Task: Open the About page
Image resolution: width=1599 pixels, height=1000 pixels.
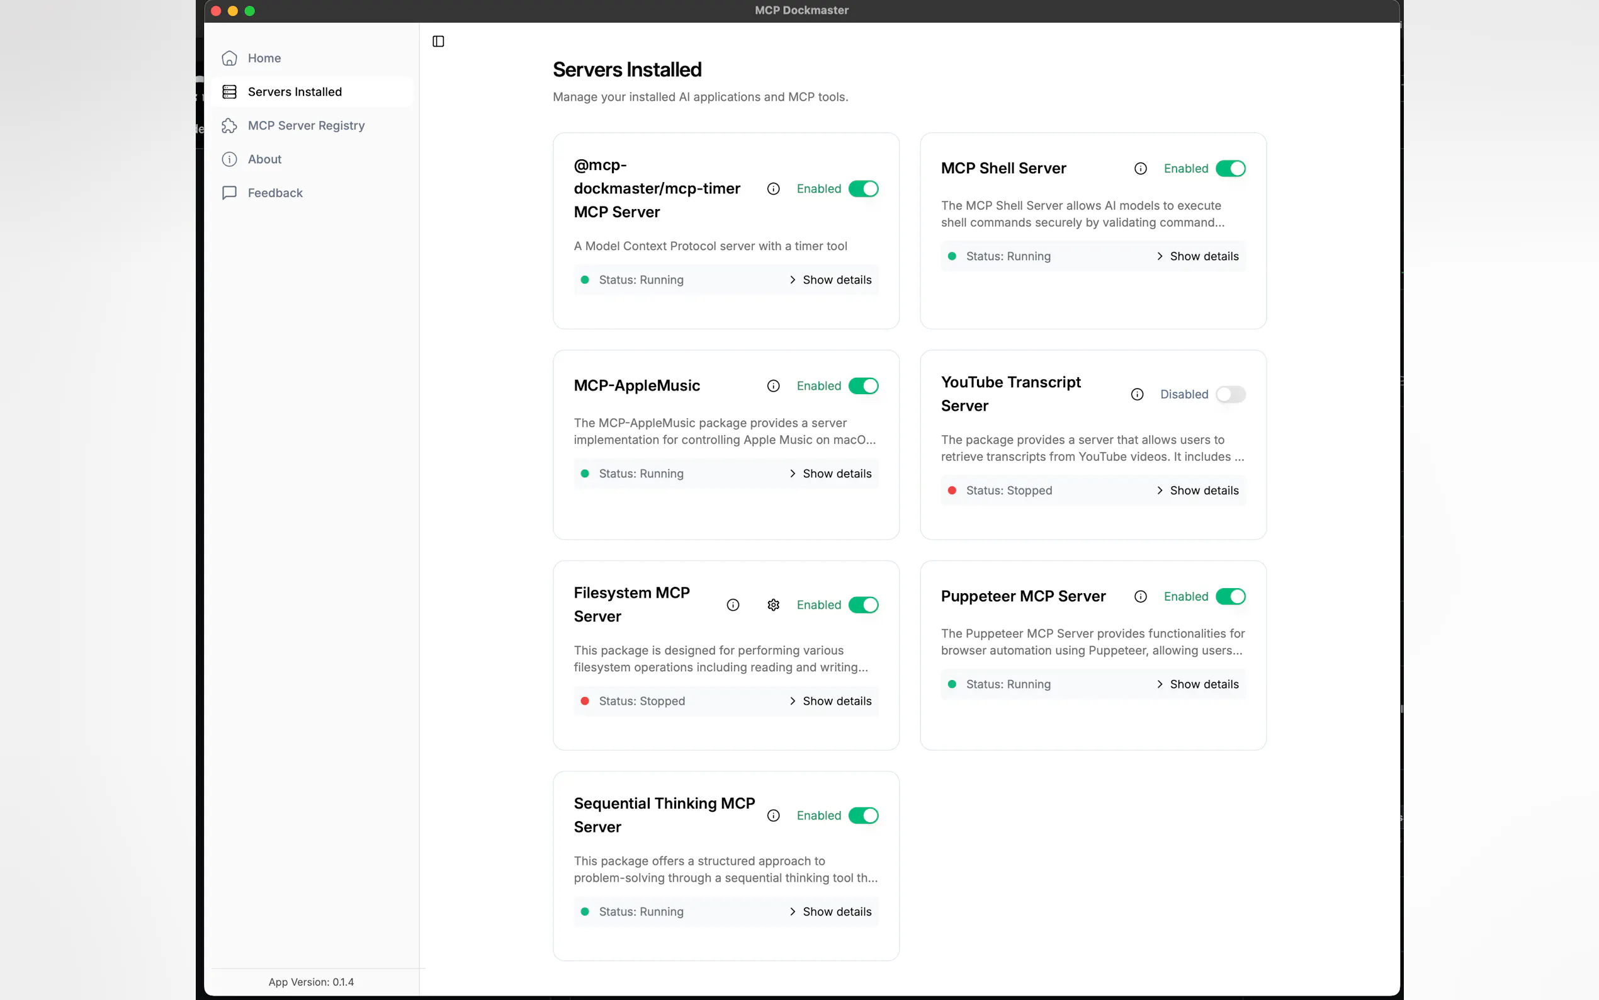Action: pos(264,159)
